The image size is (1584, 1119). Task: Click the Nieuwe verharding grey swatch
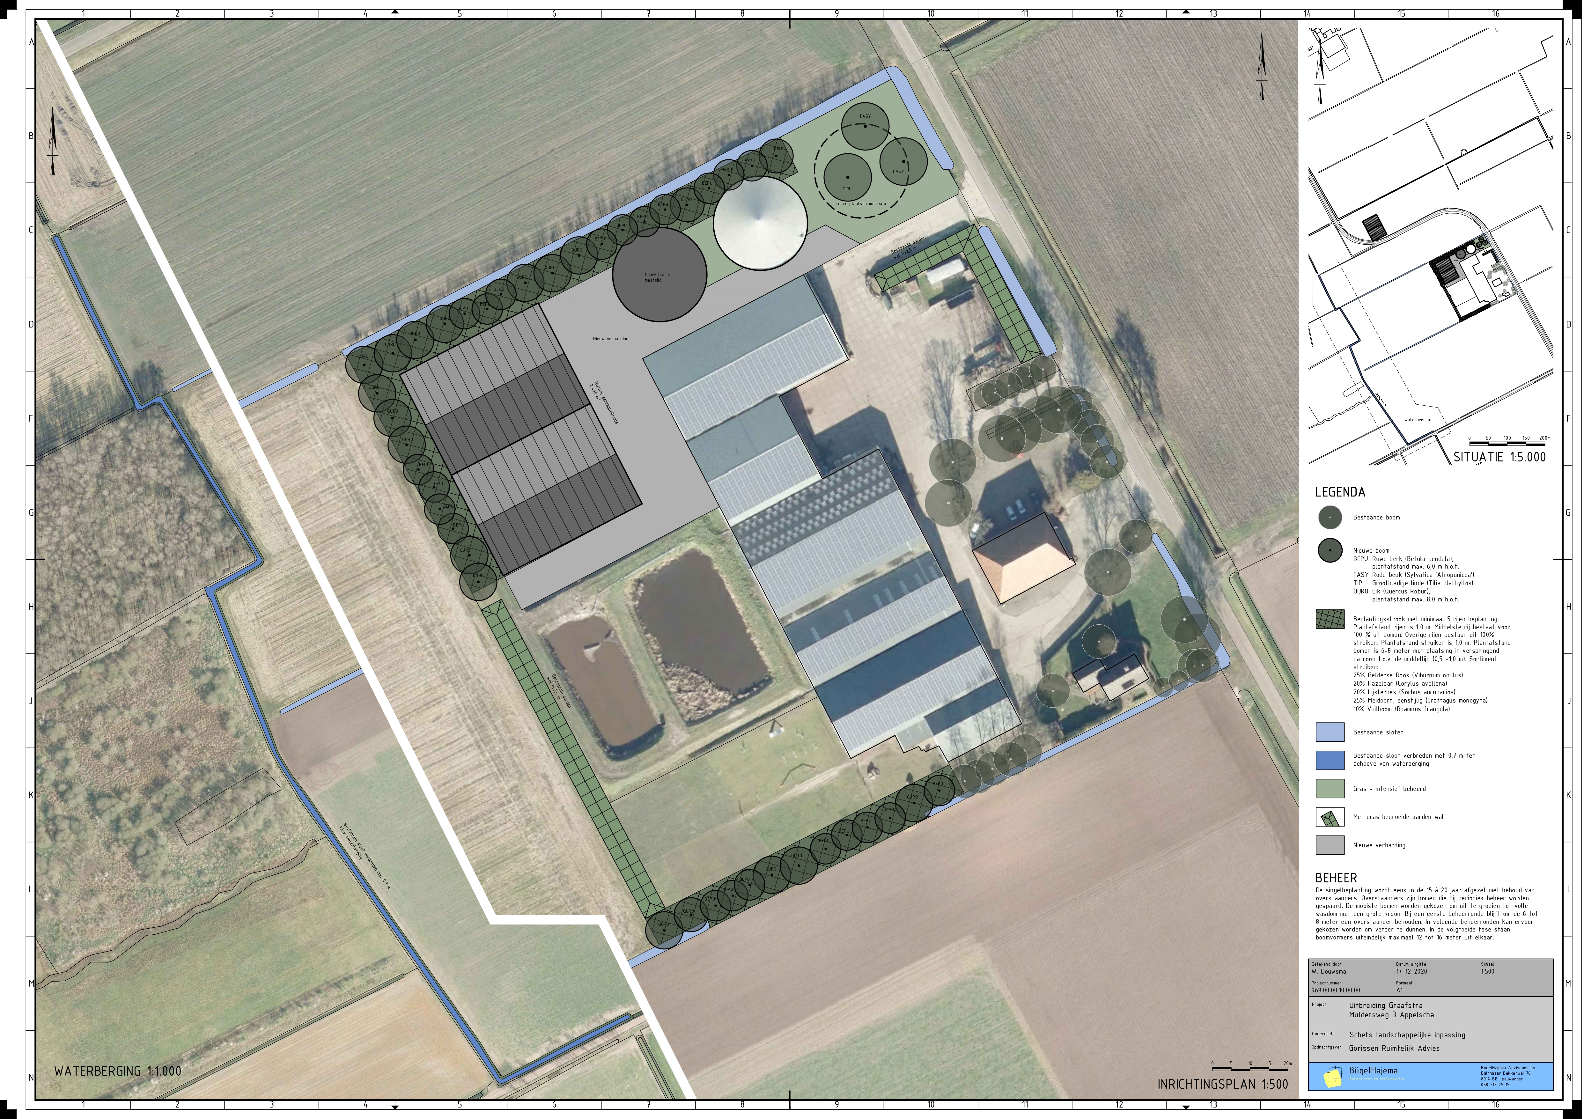pyautogui.click(x=1330, y=845)
